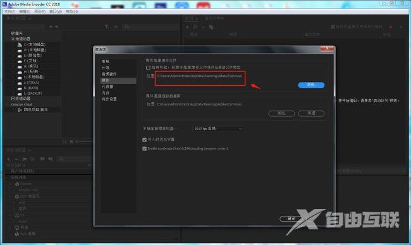Select 媒体 in the preferences sidebar
This screenshot has height=245, width=411.
118,80
